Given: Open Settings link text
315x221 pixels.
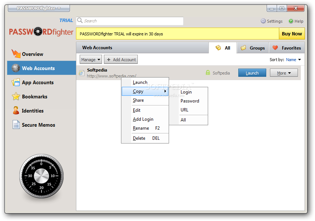Looking at the screenshot, I should tap(275, 21).
